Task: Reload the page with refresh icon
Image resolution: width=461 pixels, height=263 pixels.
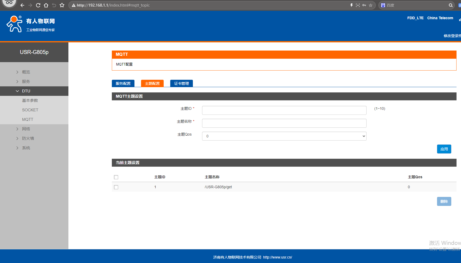Action: tap(38, 5)
